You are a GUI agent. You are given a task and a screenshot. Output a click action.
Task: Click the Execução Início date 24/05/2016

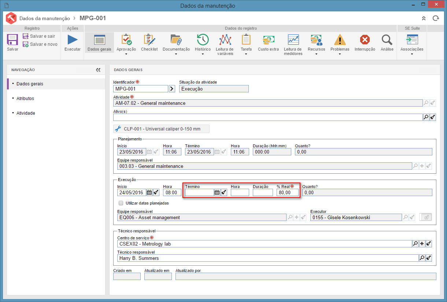tap(132, 192)
